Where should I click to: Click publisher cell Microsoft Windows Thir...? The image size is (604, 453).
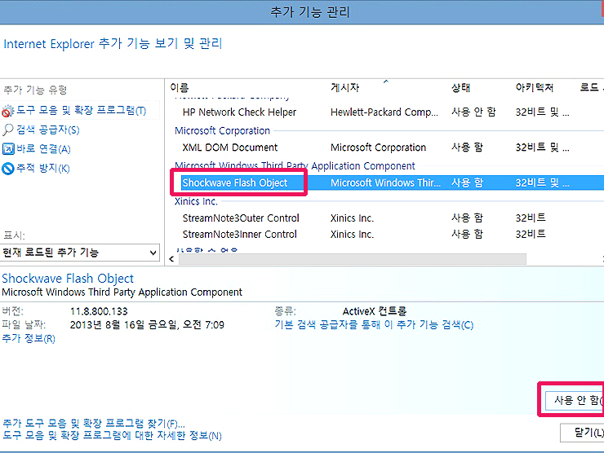coord(385,183)
